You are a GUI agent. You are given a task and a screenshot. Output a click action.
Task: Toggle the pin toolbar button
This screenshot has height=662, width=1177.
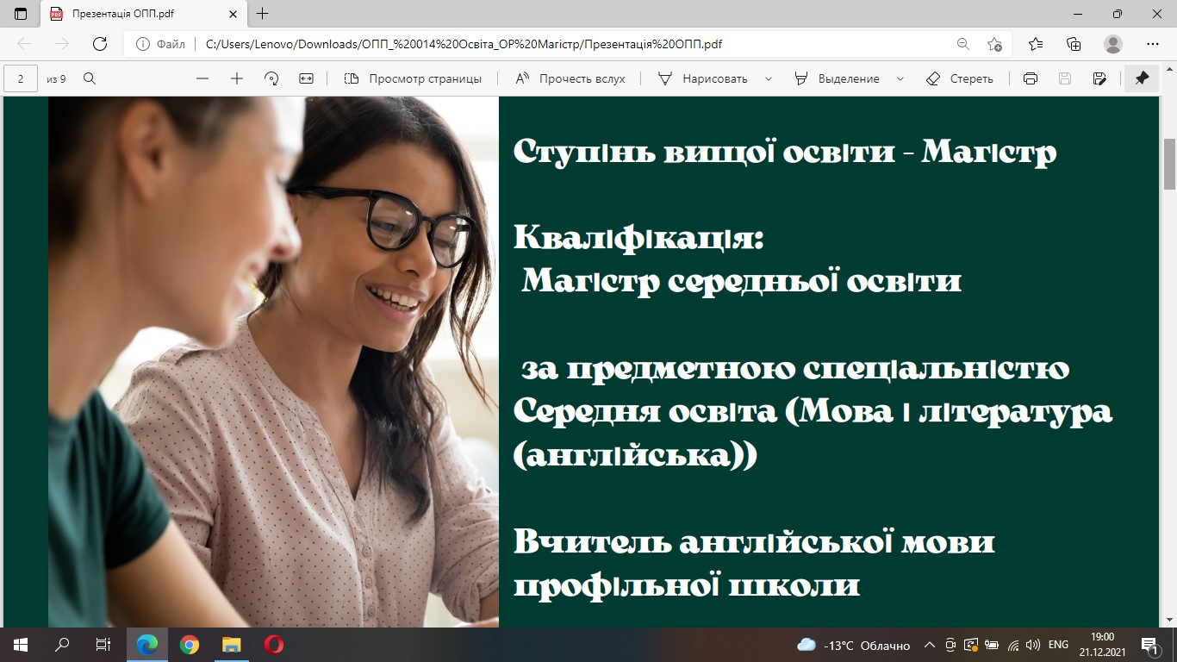pyautogui.click(x=1142, y=78)
